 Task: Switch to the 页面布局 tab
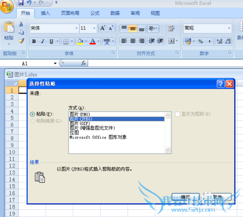pyautogui.click(x=70, y=13)
